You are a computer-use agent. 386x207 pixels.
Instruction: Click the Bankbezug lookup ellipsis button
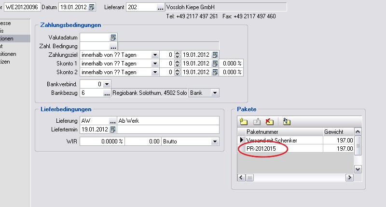click(107, 92)
